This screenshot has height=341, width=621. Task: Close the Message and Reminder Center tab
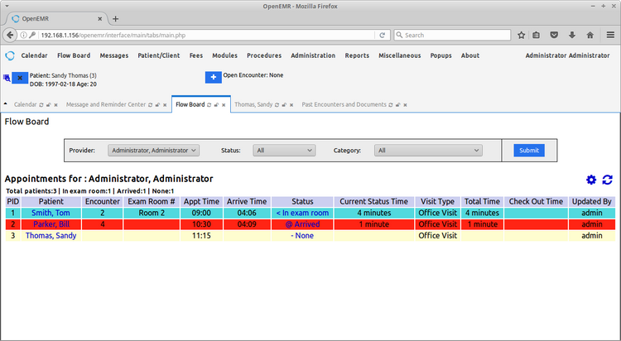(x=165, y=105)
